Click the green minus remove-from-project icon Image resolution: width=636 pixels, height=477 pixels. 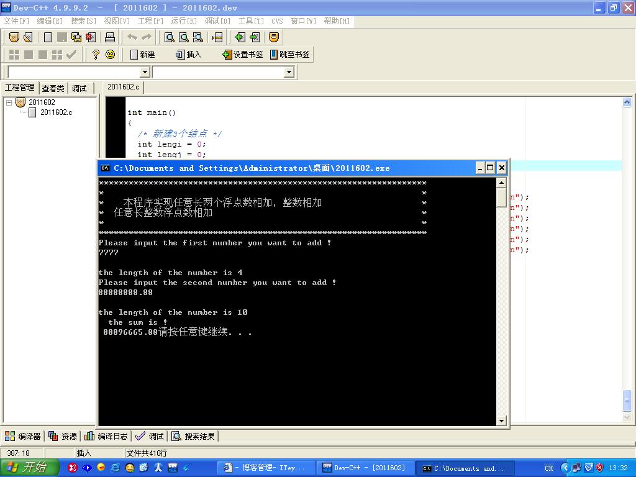point(254,37)
